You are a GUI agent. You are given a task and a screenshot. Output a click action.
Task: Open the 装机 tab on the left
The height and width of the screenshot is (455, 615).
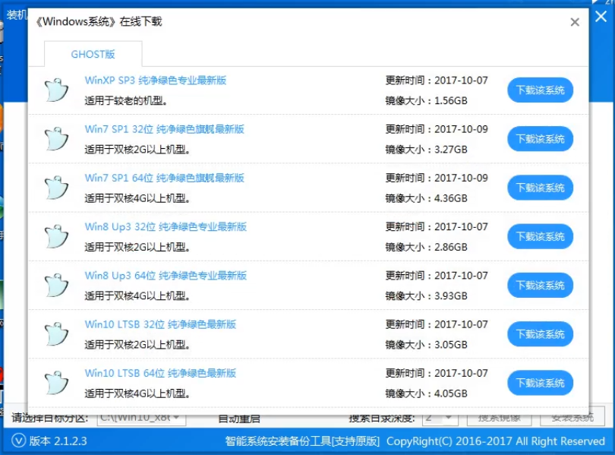[x=17, y=15]
